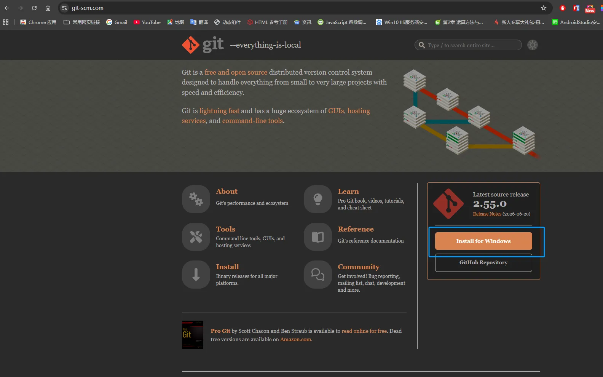This screenshot has width=603, height=377.
Task: Click the Install for Windows button
Action: [483, 241]
